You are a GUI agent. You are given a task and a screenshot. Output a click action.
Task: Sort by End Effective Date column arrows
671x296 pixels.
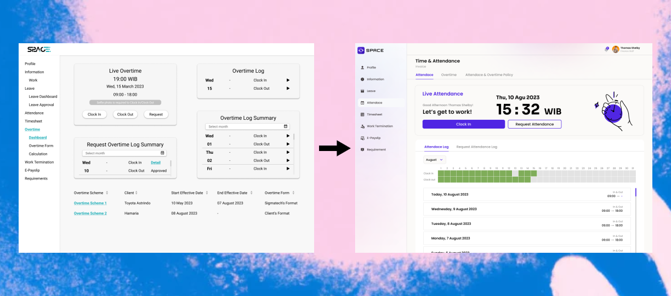(x=251, y=193)
